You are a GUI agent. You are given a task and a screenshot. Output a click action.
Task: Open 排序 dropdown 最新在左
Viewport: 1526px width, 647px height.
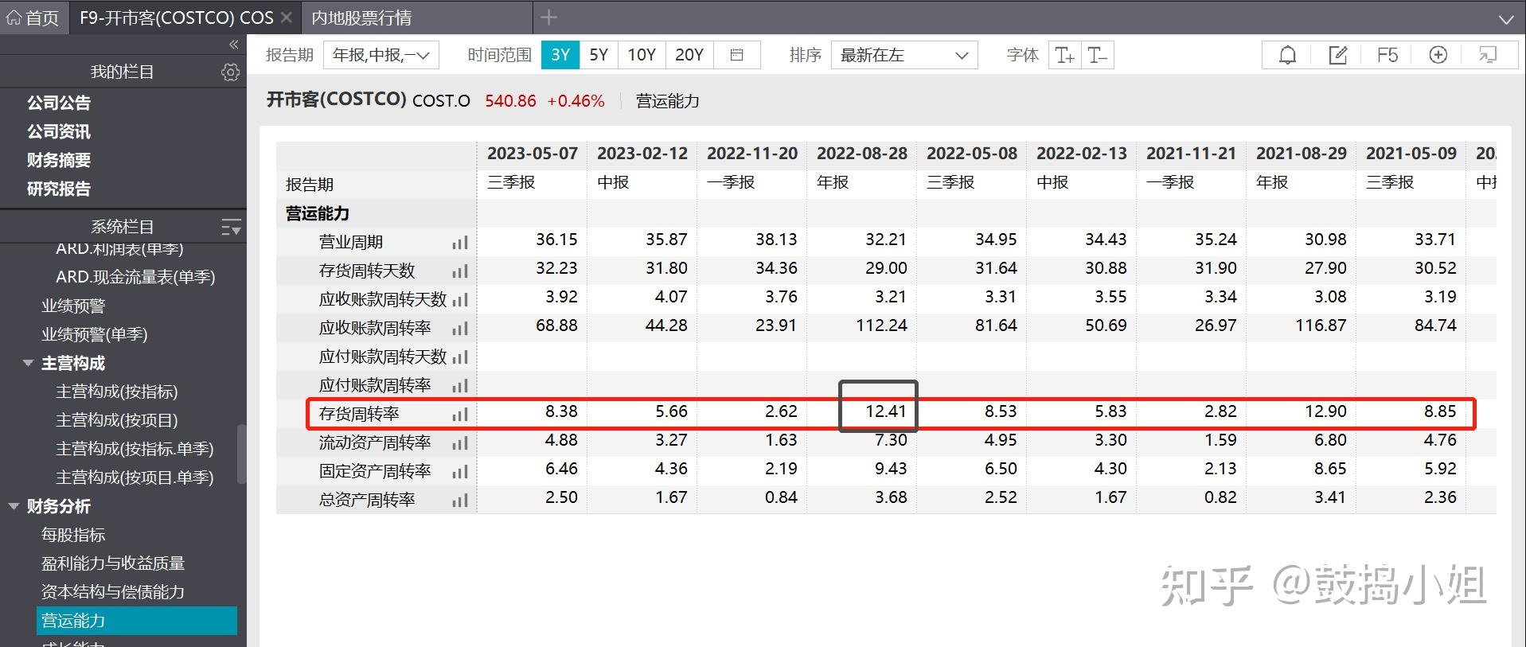(x=904, y=55)
